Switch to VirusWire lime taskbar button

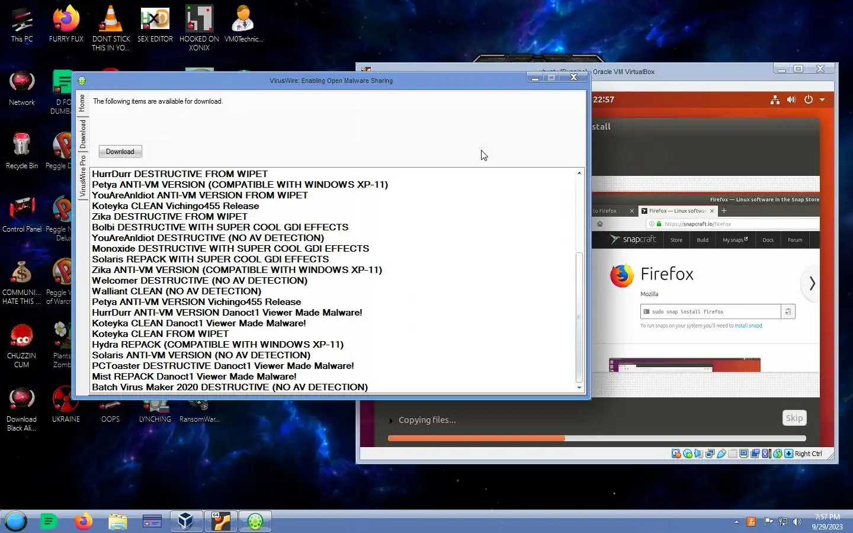pyautogui.click(x=255, y=521)
